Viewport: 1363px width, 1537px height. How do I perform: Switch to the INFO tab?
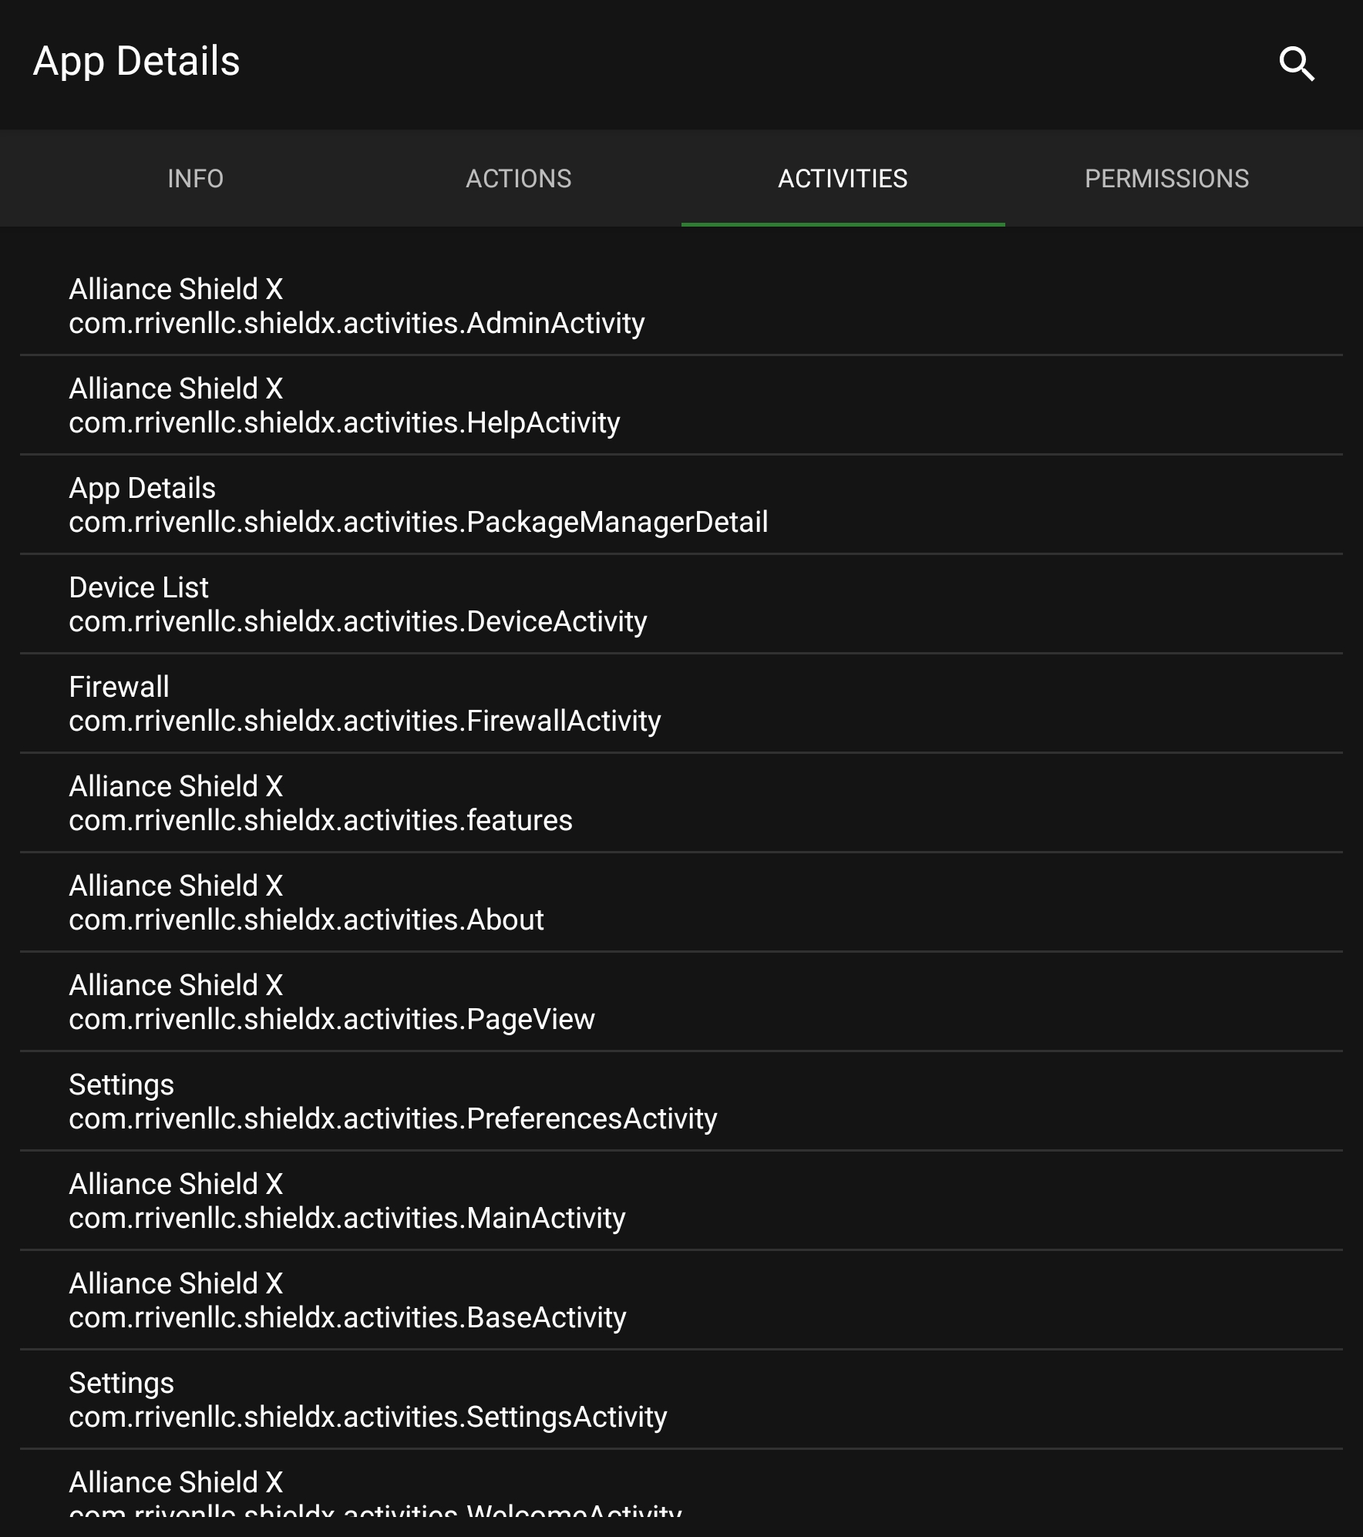[x=195, y=178]
